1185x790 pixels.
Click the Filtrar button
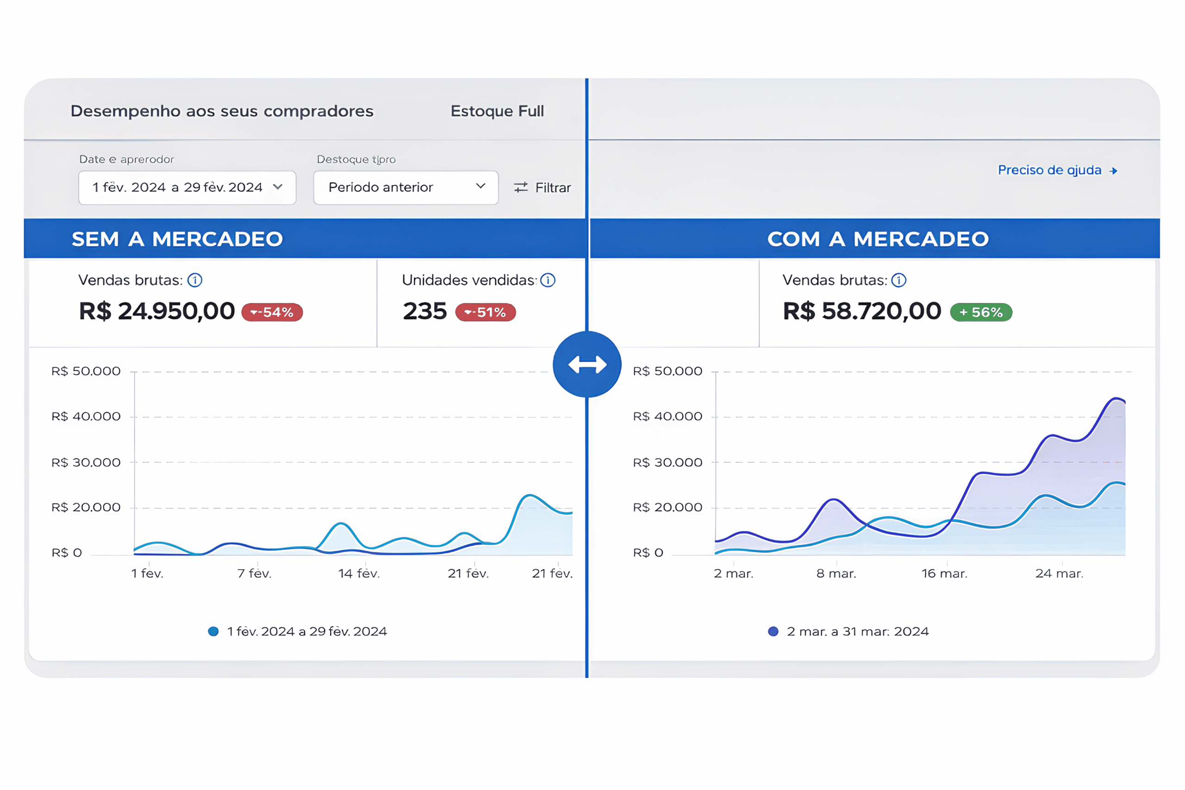click(552, 188)
